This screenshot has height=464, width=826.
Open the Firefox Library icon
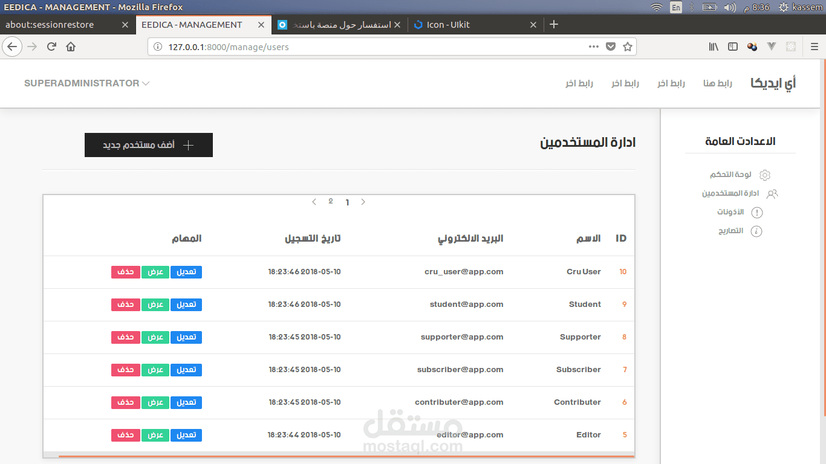pyautogui.click(x=713, y=46)
